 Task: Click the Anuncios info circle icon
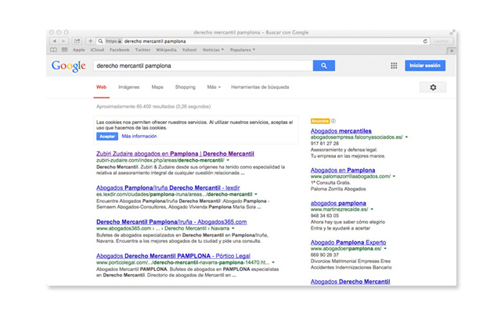point(333,121)
